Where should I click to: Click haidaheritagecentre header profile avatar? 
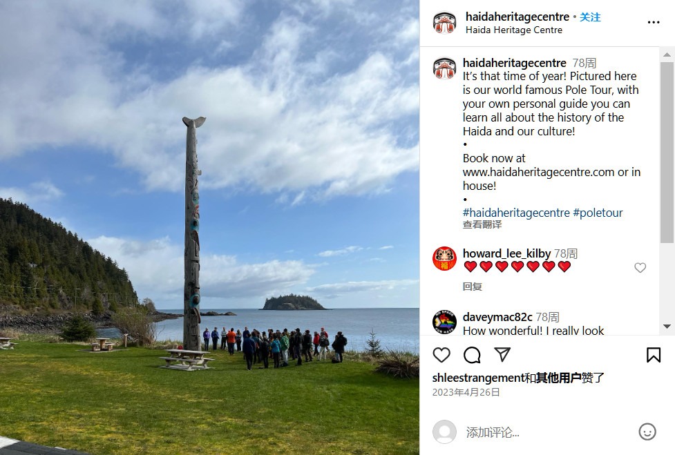[445, 22]
